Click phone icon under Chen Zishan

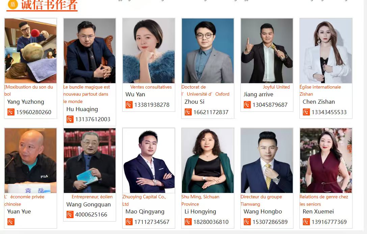click(x=306, y=112)
